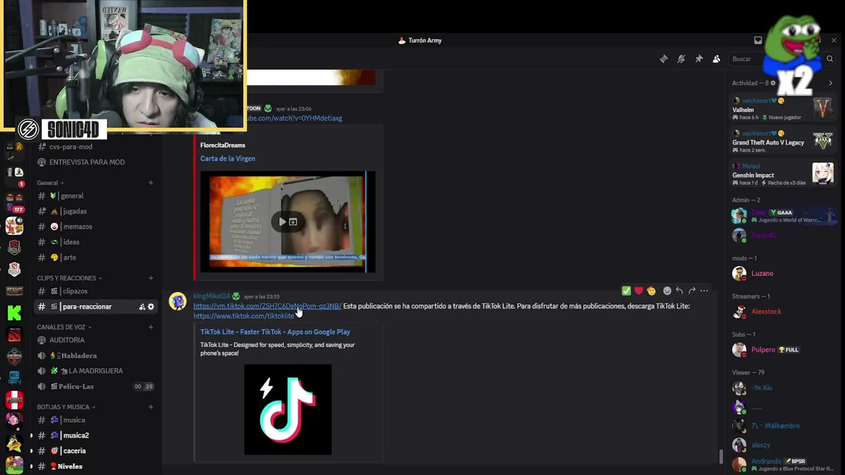
Task: Open member Luzano profile
Action: [783, 273]
